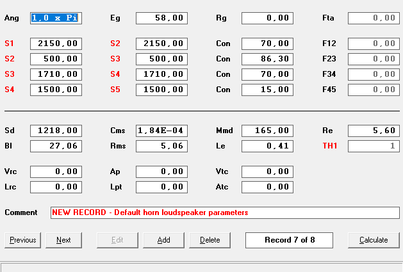The image size is (403, 272).
Task: Click the Fta value field
Action: click(374, 18)
